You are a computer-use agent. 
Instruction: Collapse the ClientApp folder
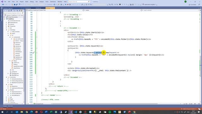click(6, 30)
